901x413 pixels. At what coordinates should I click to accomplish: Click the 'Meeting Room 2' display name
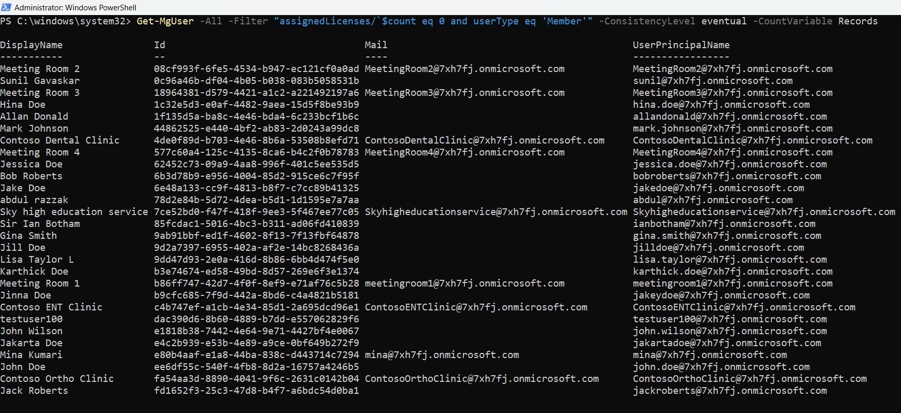click(40, 69)
